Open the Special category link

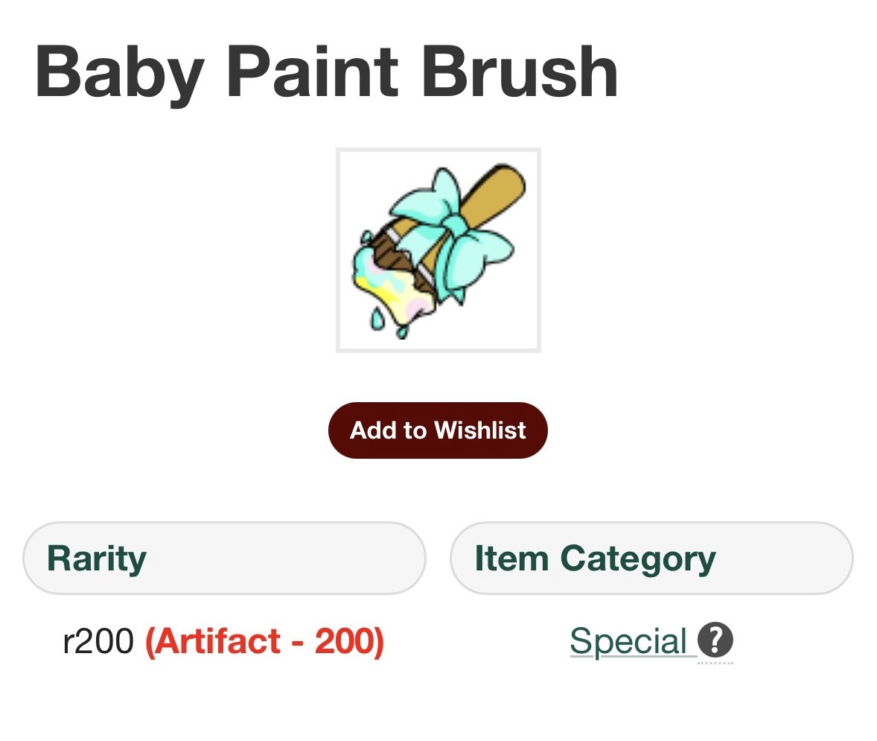click(628, 641)
